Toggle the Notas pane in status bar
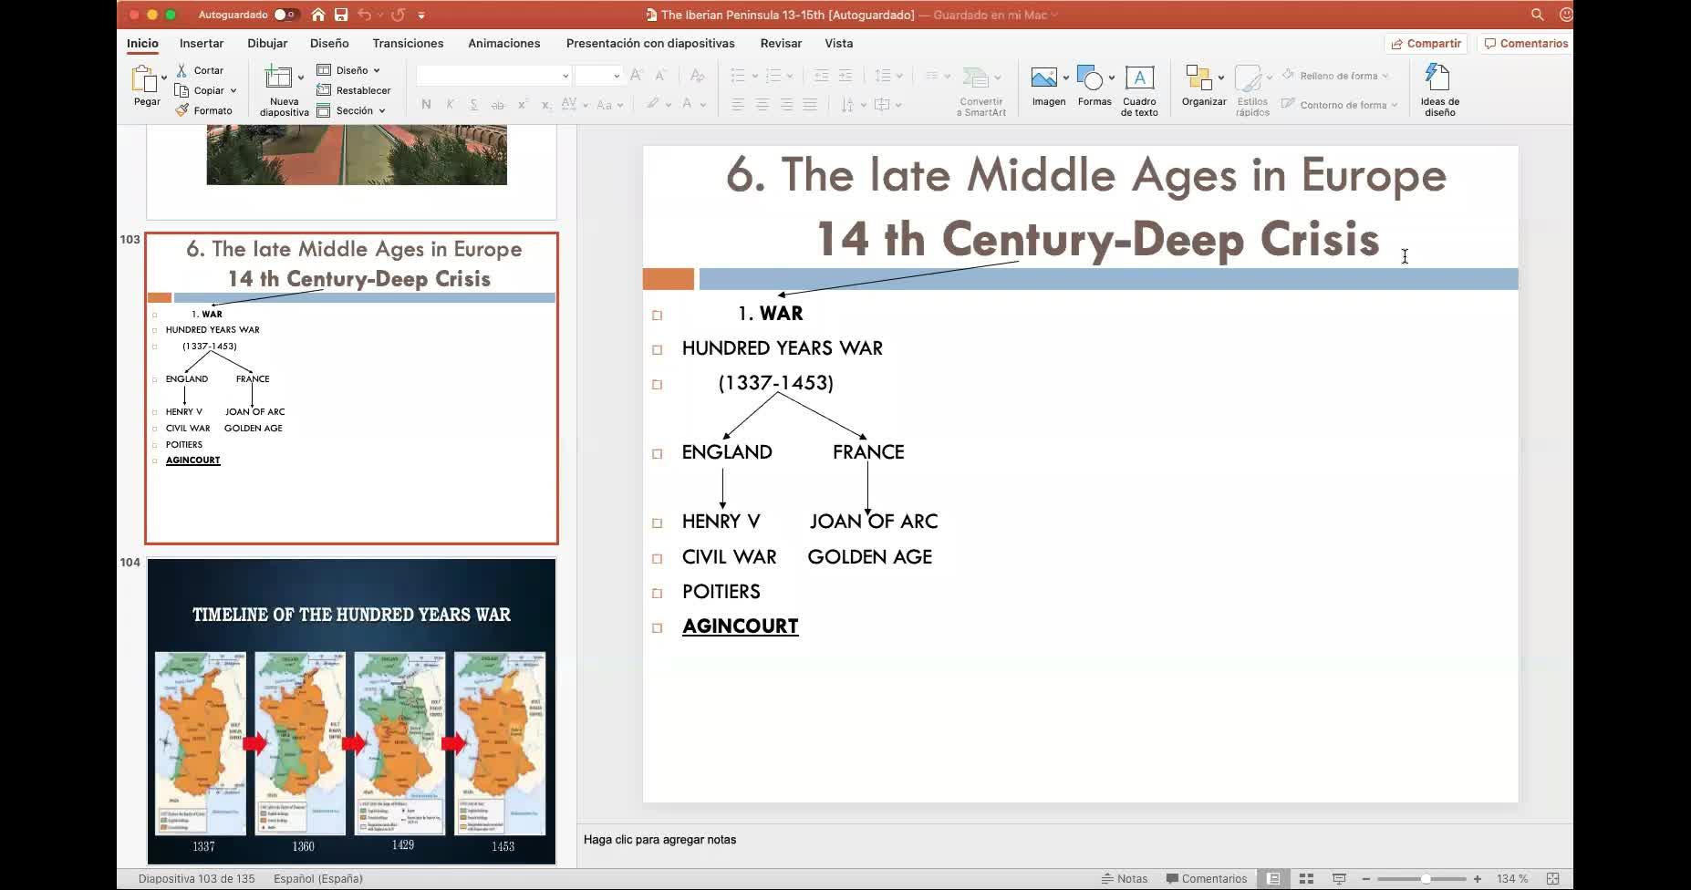Viewport: 1691px width, 890px height. (1125, 878)
